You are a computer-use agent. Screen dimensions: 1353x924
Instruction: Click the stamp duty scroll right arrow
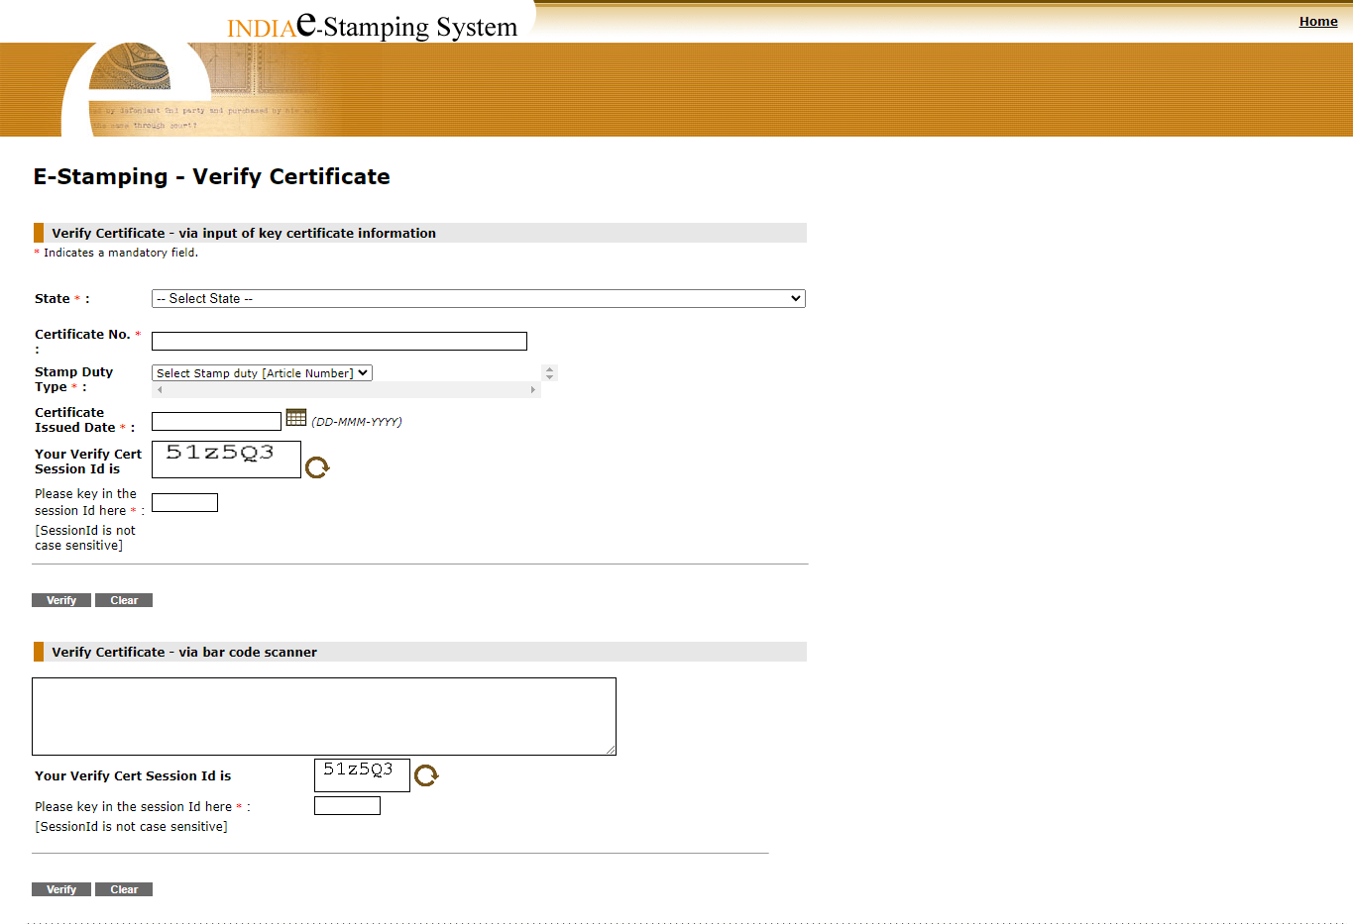(533, 390)
